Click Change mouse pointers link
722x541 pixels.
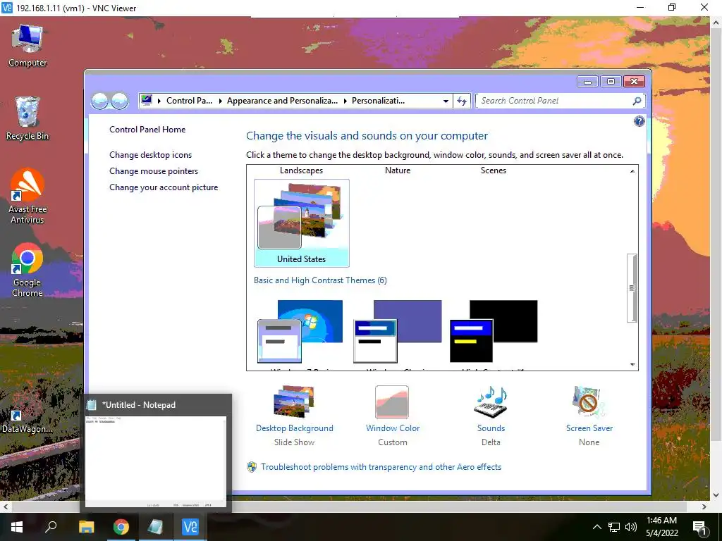[154, 170]
